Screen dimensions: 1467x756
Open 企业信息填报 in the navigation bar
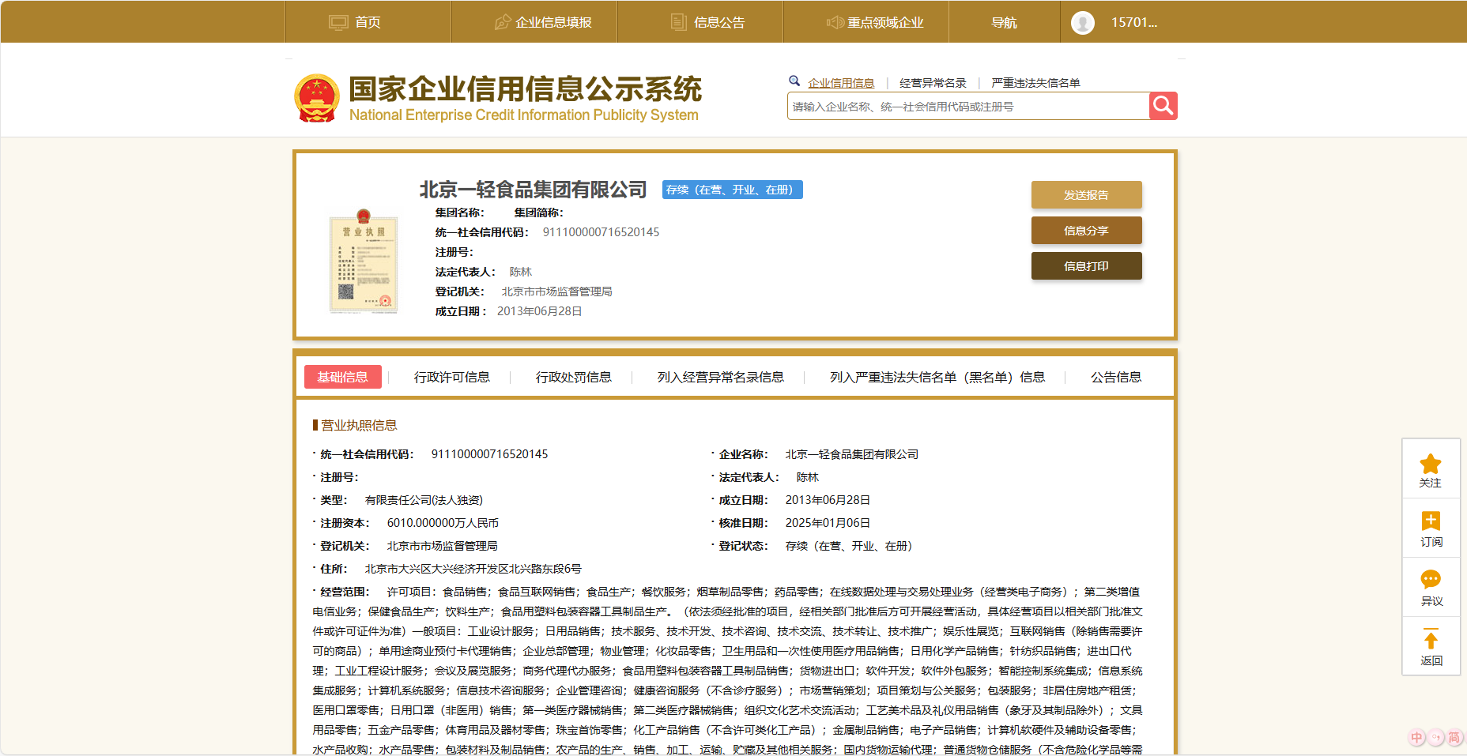click(x=553, y=22)
